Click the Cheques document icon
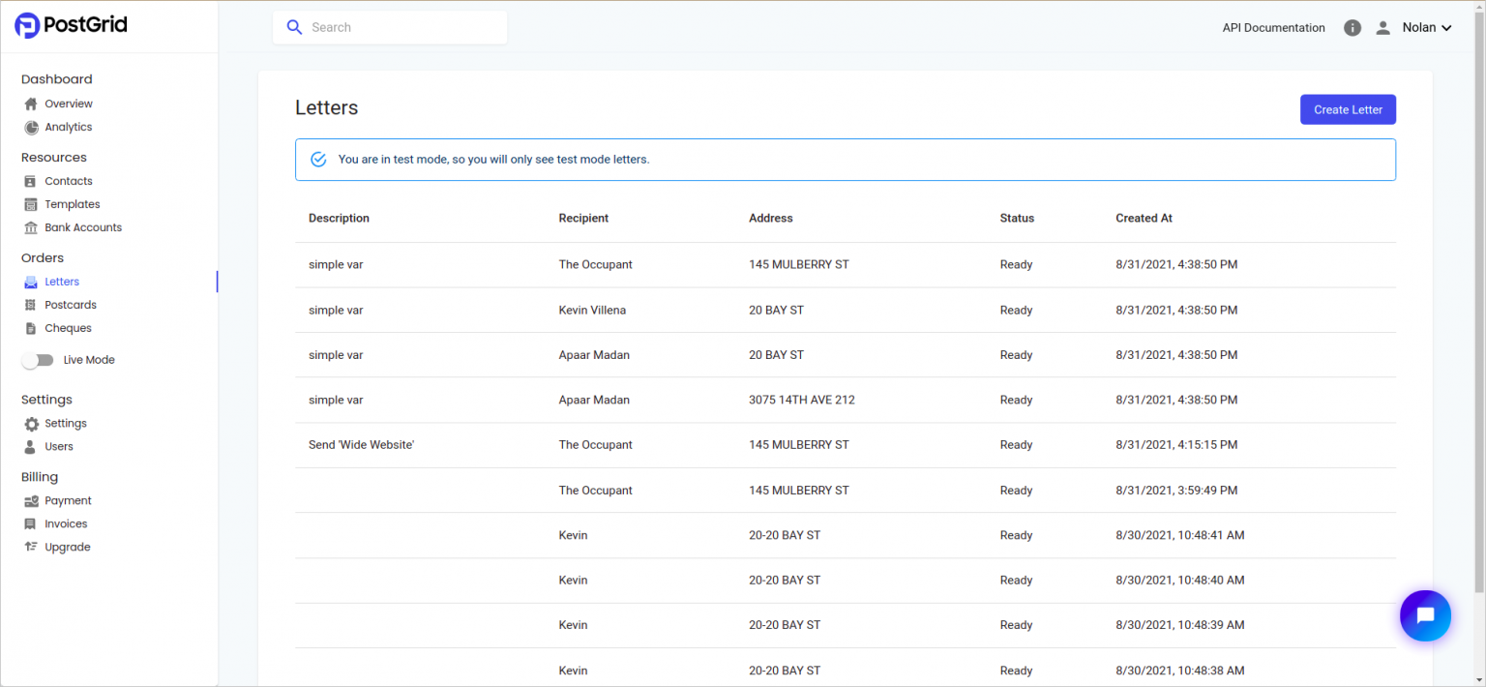The height and width of the screenshot is (687, 1486). 31,328
